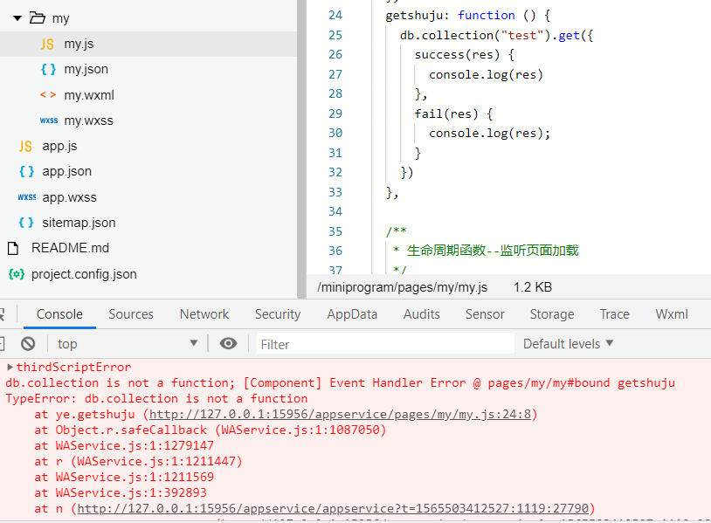This screenshot has height=523, width=711.
Task: Switch to the Security tab
Action: click(278, 314)
